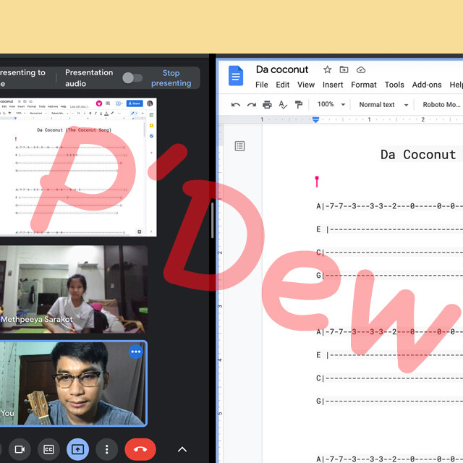The width and height of the screenshot is (463, 463).
Task: Show the document outline panel
Action: click(x=239, y=146)
